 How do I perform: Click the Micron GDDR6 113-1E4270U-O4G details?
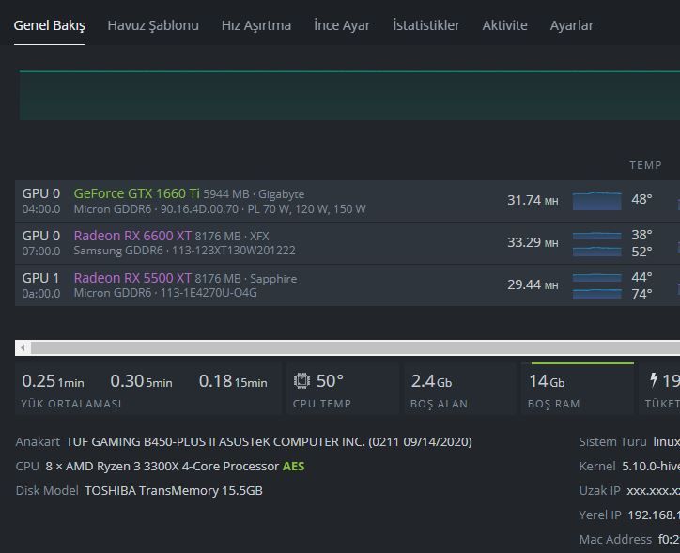[x=165, y=293]
